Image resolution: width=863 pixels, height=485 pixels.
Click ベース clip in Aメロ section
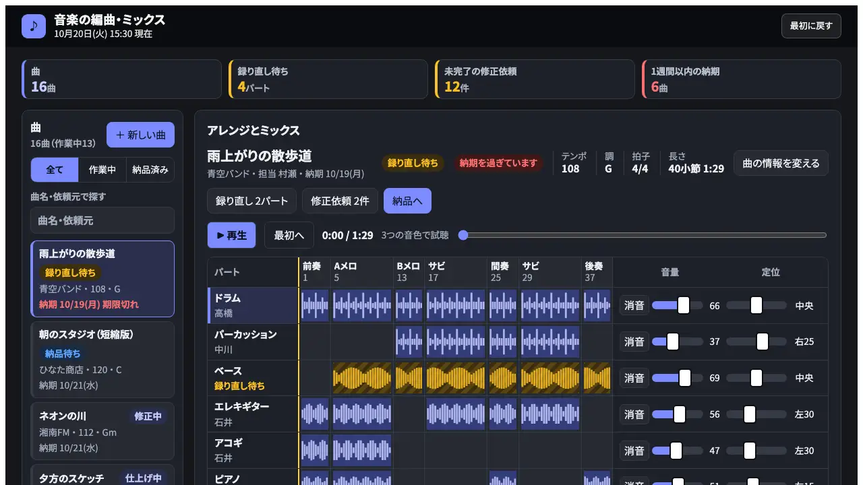click(x=362, y=378)
